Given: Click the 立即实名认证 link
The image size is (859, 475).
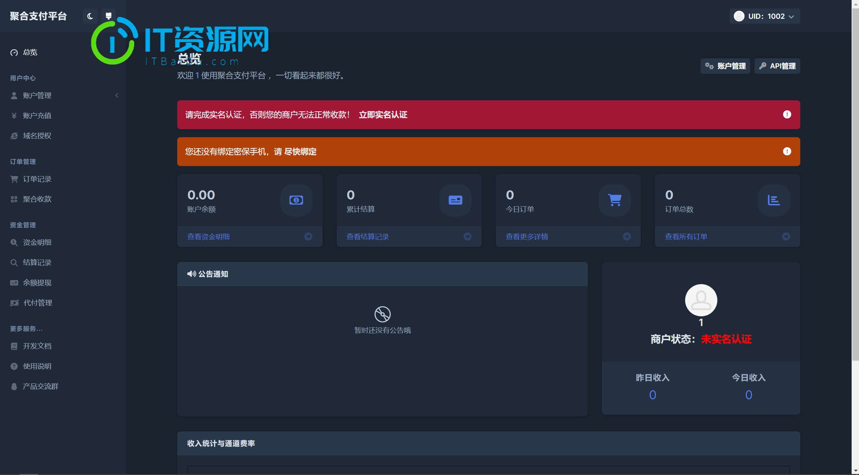Looking at the screenshot, I should [383, 115].
